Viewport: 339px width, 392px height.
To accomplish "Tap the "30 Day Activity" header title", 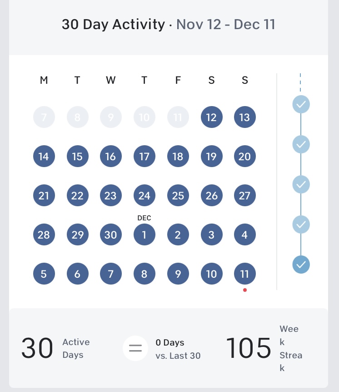I will [x=113, y=24].
